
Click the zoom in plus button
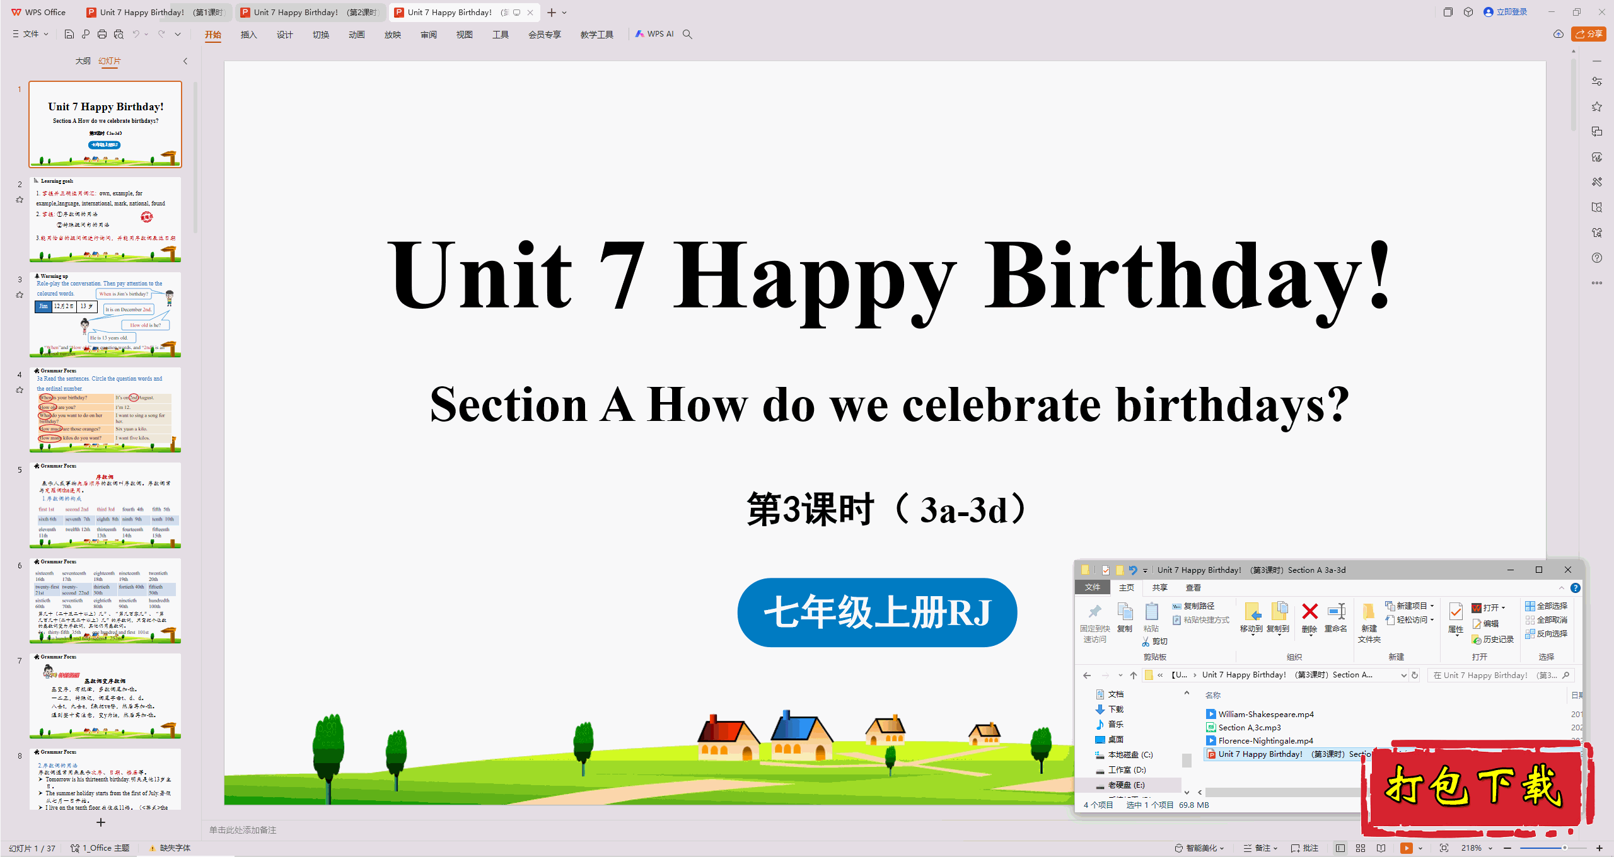1599,848
